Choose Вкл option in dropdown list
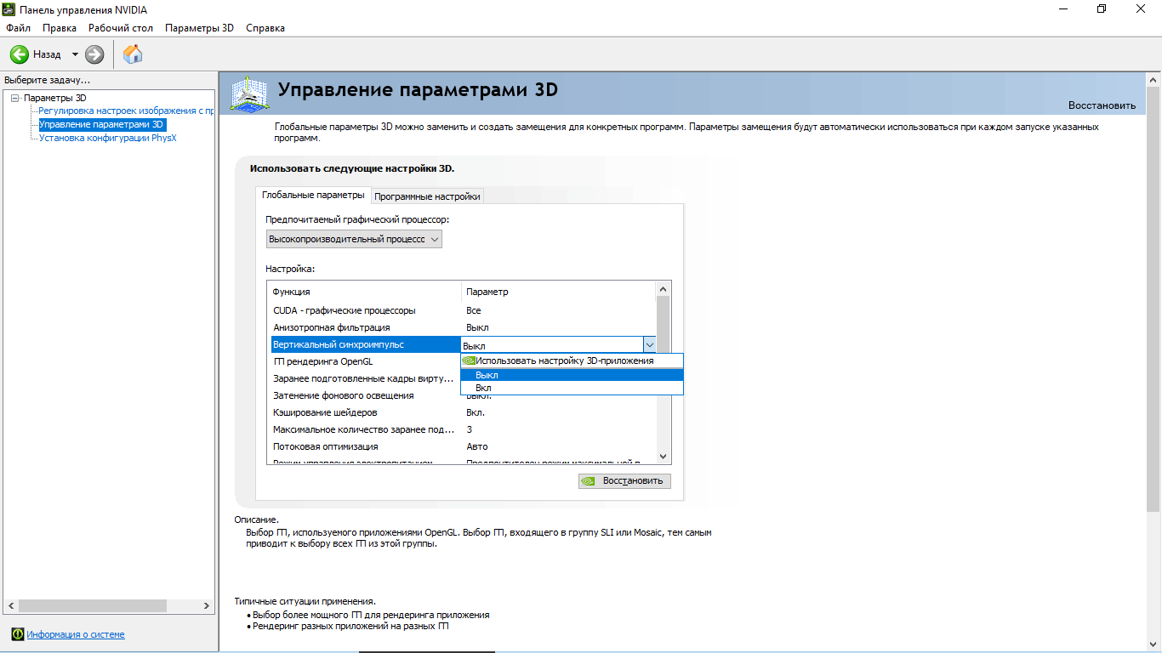Image resolution: width=1162 pixels, height=653 pixels. coord(572,388)
